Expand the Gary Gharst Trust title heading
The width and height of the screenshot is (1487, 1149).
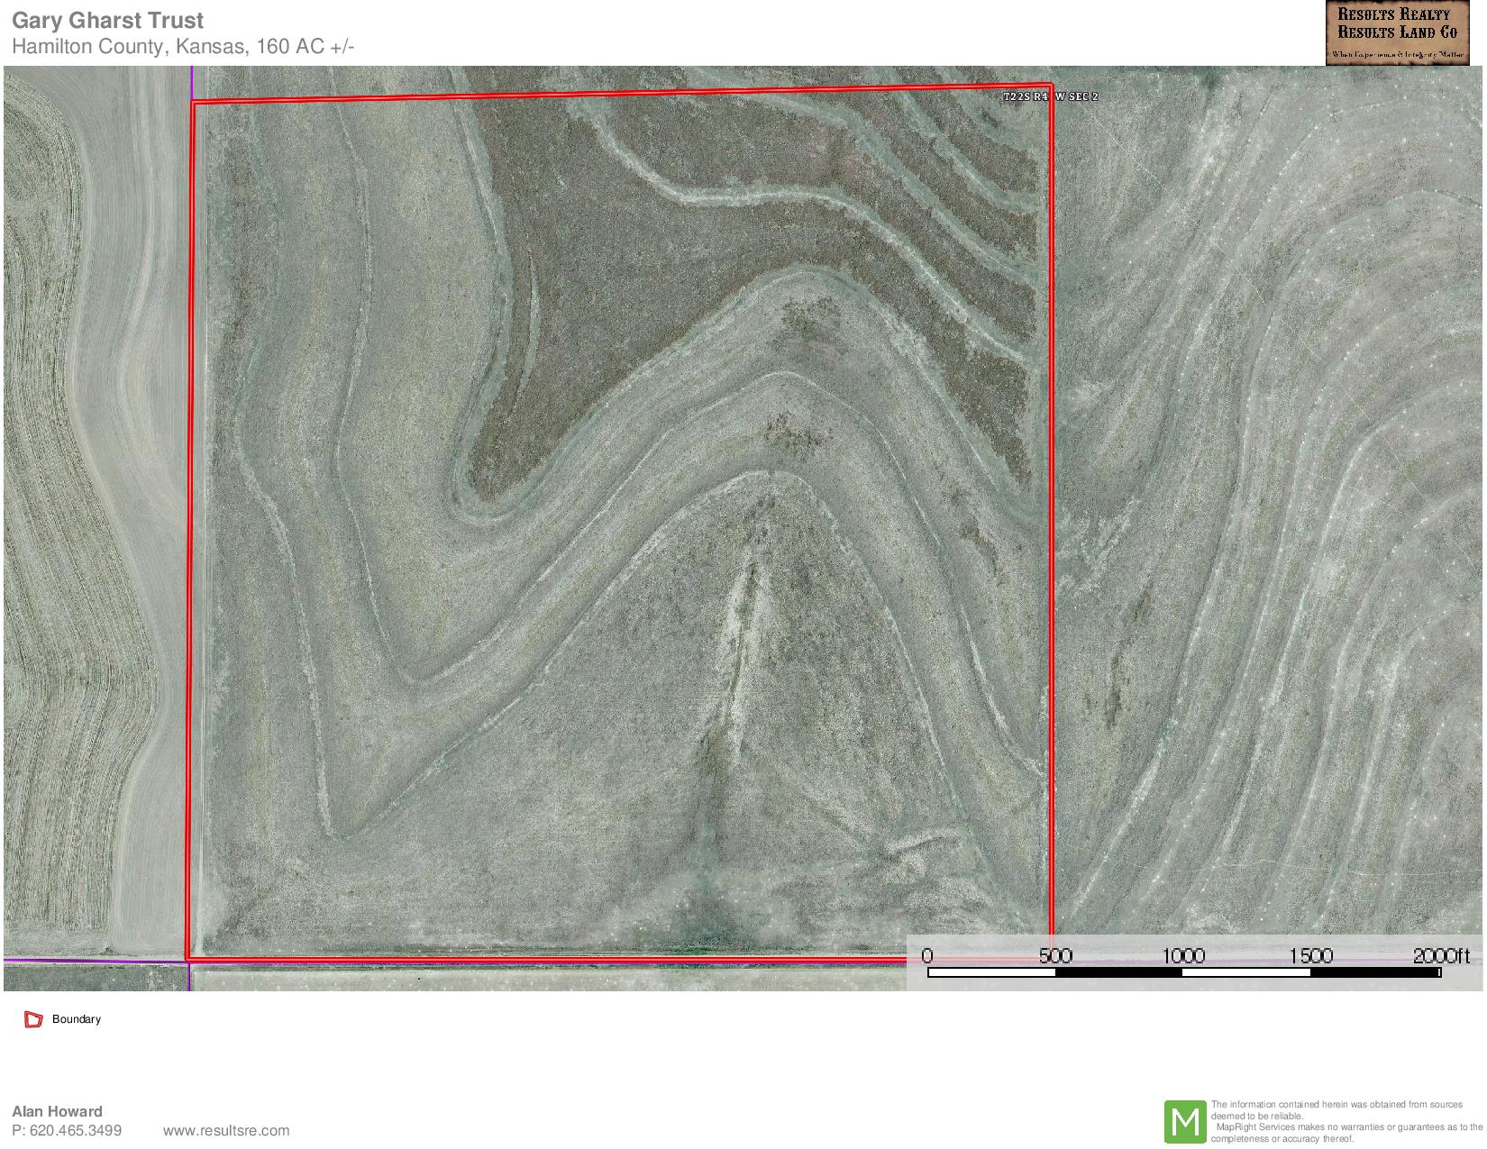point(108,20)
